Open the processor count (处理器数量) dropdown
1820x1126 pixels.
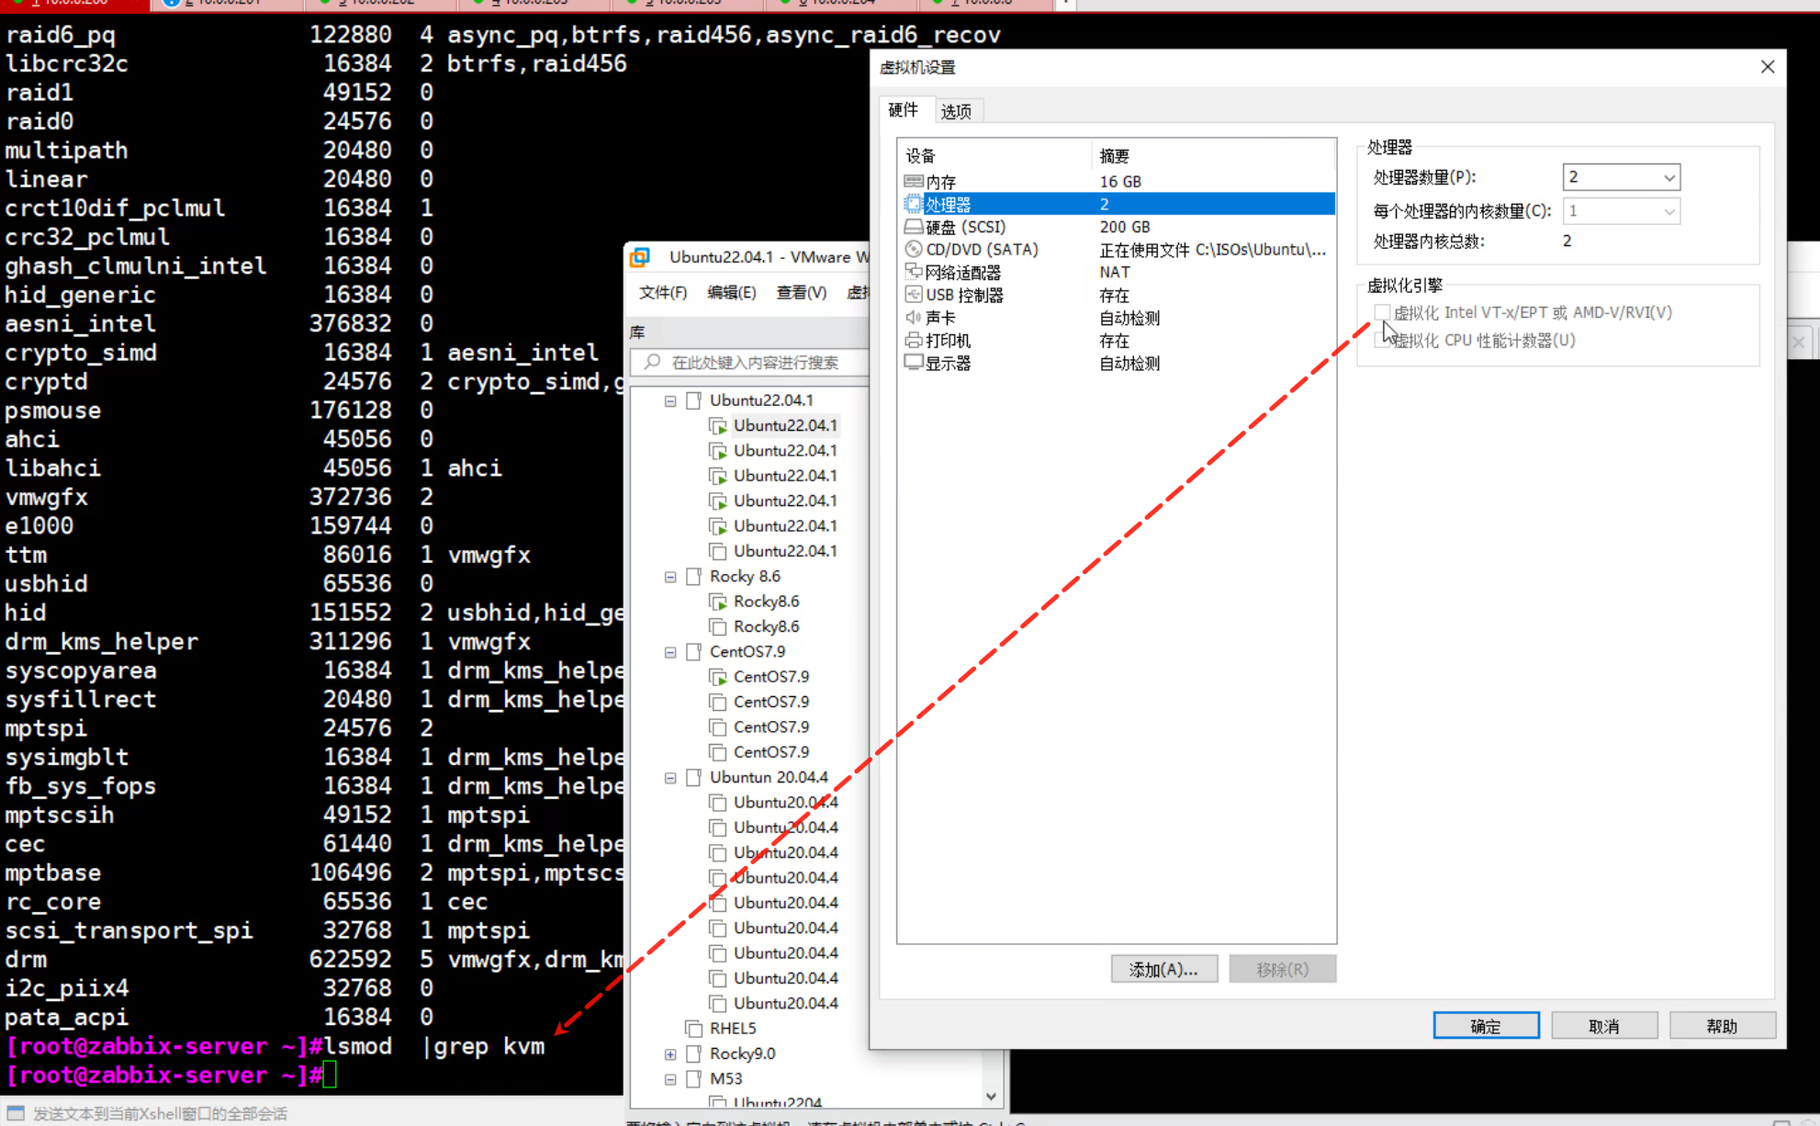tap(1668, 177)
